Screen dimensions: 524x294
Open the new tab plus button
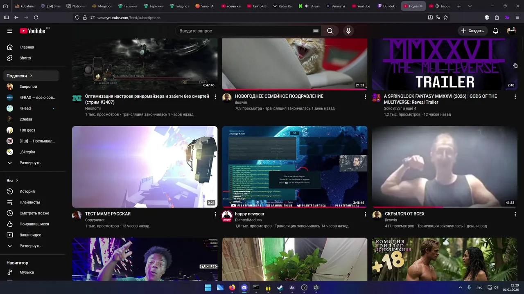tap(459, 6)
